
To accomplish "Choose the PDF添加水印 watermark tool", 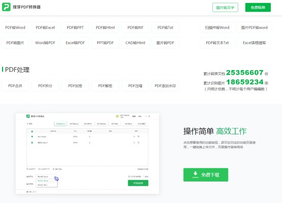I will click(x=165, y=86).
